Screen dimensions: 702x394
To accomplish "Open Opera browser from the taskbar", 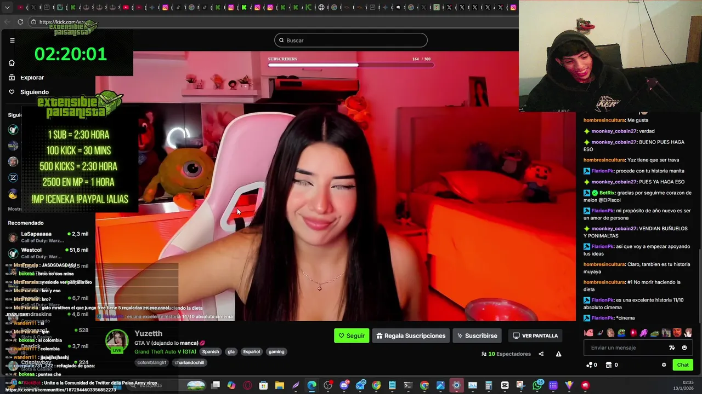I will click(x=247, y=385).
